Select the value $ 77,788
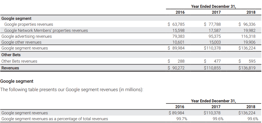Viewport: 262px width, 123px height. 212,24
